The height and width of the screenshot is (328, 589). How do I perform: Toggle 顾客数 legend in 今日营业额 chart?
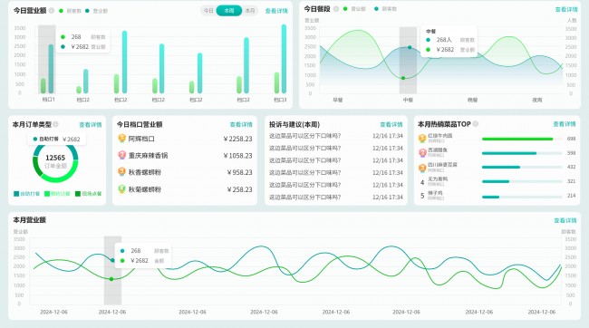[71, 11]
